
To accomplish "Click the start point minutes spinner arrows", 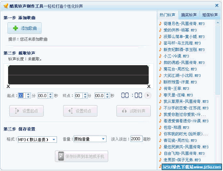I will pyautogui.click(x=28, y=96).
